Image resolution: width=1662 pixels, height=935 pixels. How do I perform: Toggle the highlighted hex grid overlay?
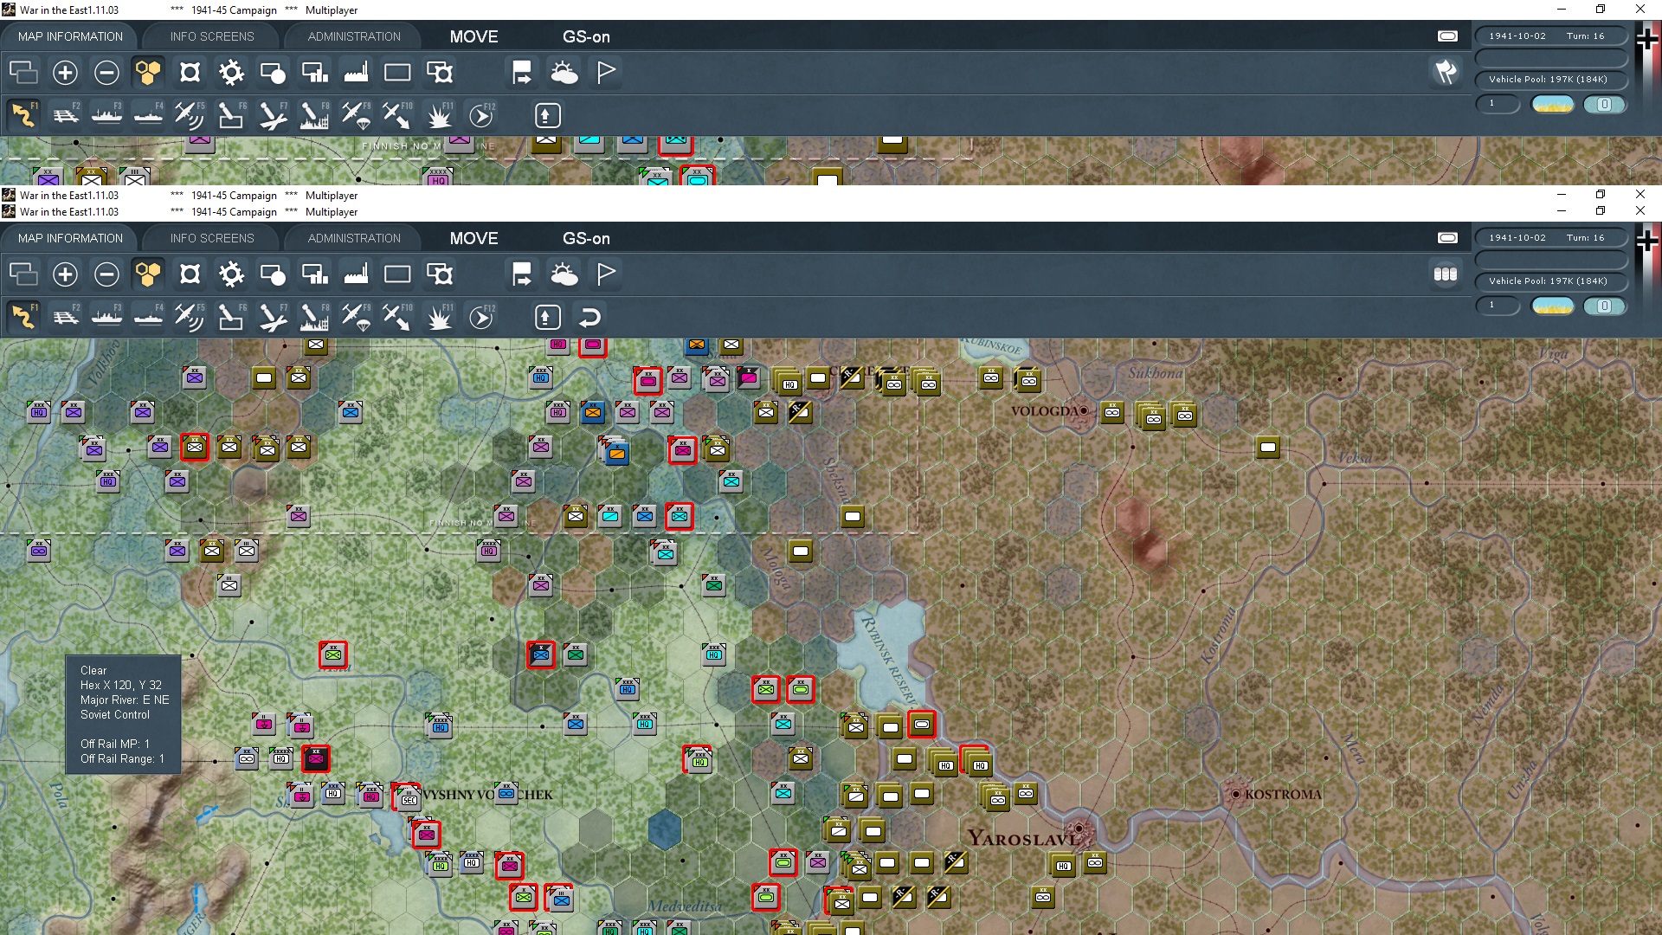(x=148, y=274)
